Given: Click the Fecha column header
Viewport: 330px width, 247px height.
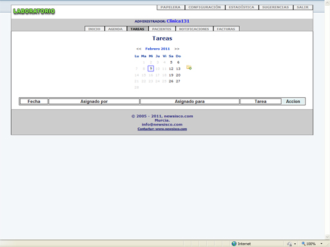Looking at the screenshot, I should [34, 102].
